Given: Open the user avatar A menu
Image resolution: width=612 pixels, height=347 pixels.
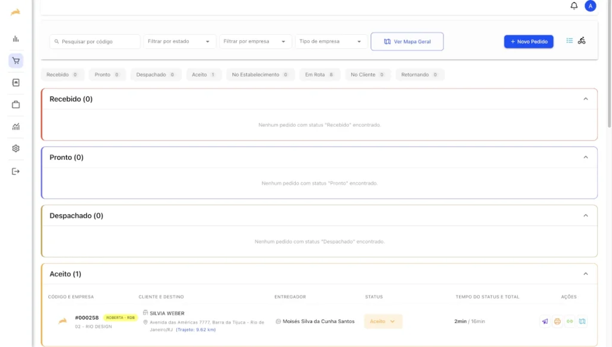Looking at the screenshot, I should [x=590, y=6].
